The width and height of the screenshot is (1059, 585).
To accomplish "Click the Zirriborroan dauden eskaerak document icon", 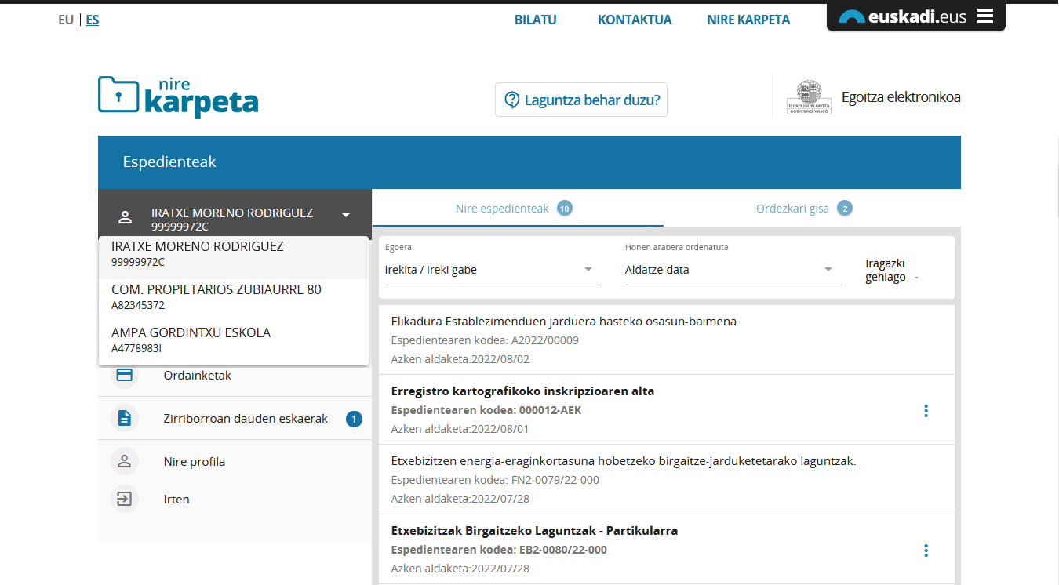I will [124, 418].
